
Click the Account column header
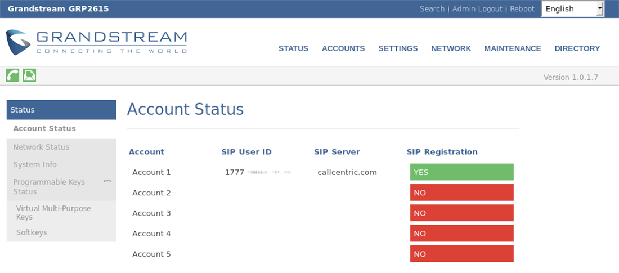click(x=146, y=152)
